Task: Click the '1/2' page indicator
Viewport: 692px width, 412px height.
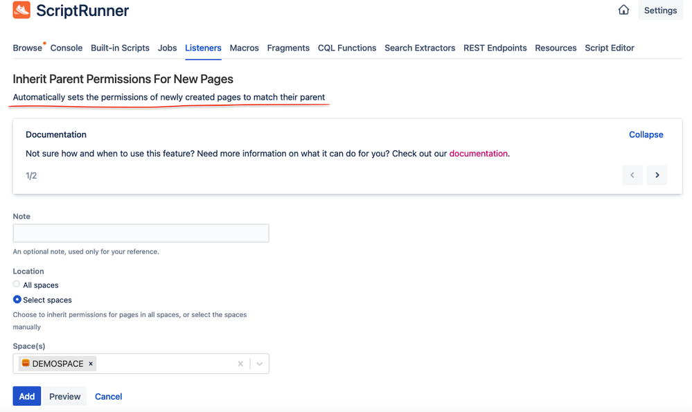Action: (31, 176)
